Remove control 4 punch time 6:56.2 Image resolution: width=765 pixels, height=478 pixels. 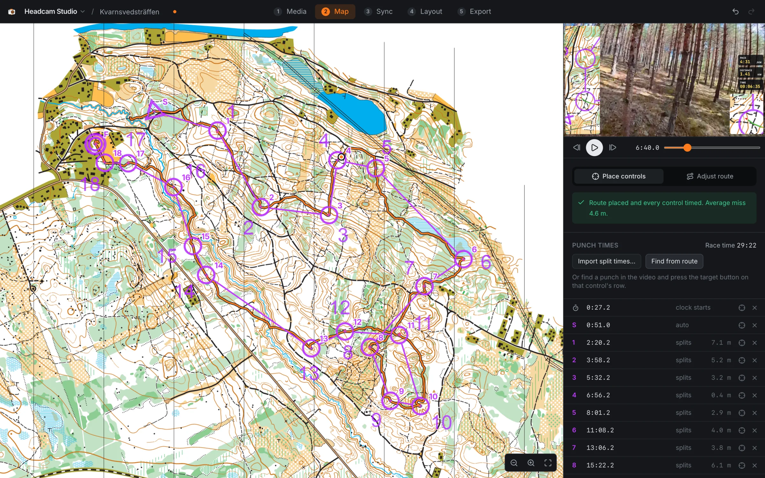pyautogui.click(x=754, y=395)
